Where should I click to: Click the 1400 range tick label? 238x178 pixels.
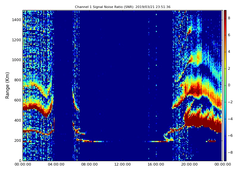(x=16, y=20)
